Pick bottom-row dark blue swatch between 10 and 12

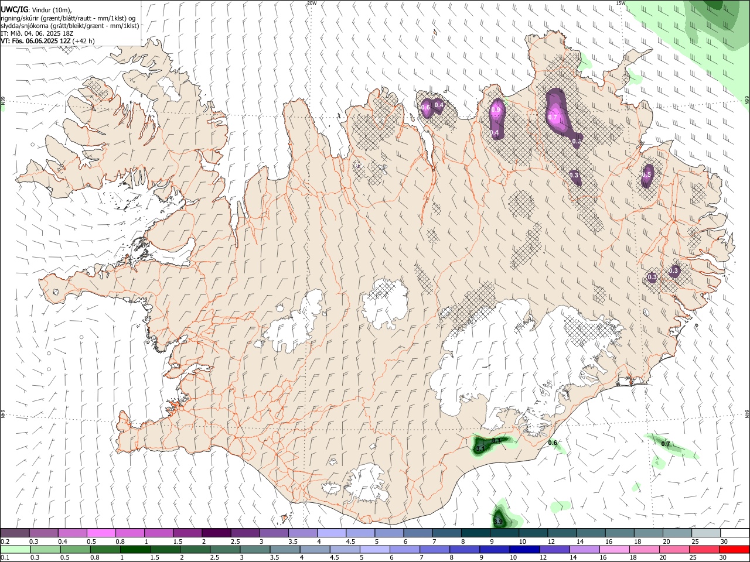[x=524, y=549]
